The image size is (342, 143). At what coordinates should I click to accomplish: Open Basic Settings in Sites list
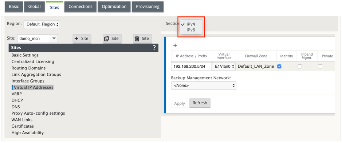click(x=25, y=55)
